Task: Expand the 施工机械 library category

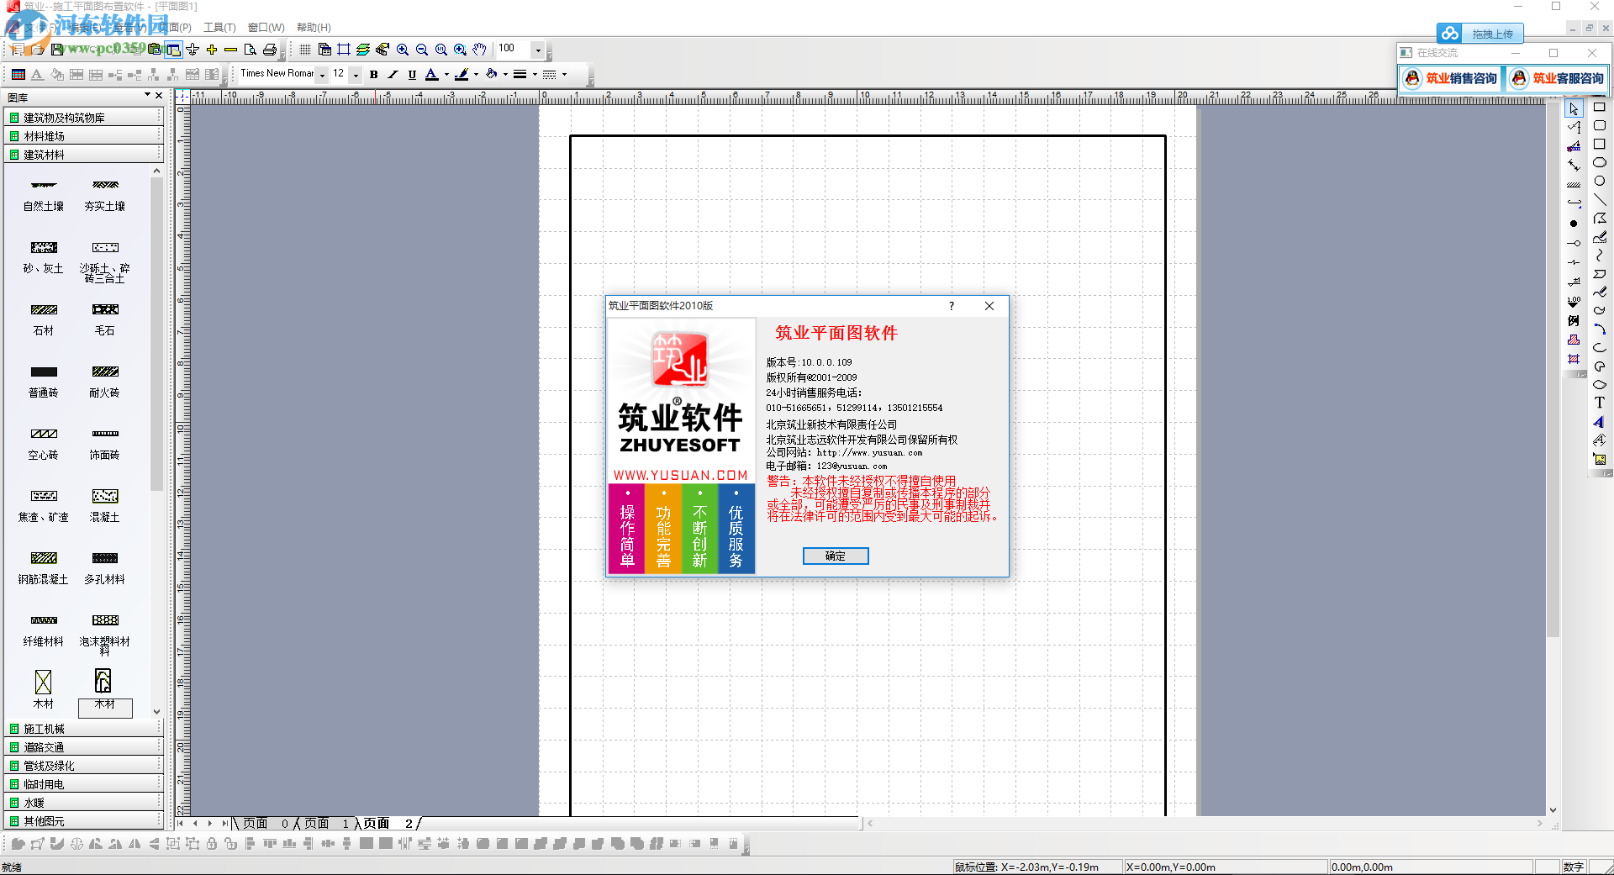Action: [x=84, y=729]
